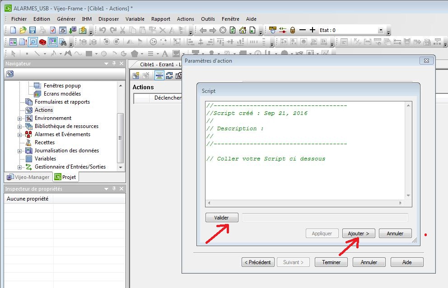The height and width of the screenshot is (288, 448).
Task: Pin the Navigateur panel with pushpin
Action: pyautogui.click(x=114, y=64)
